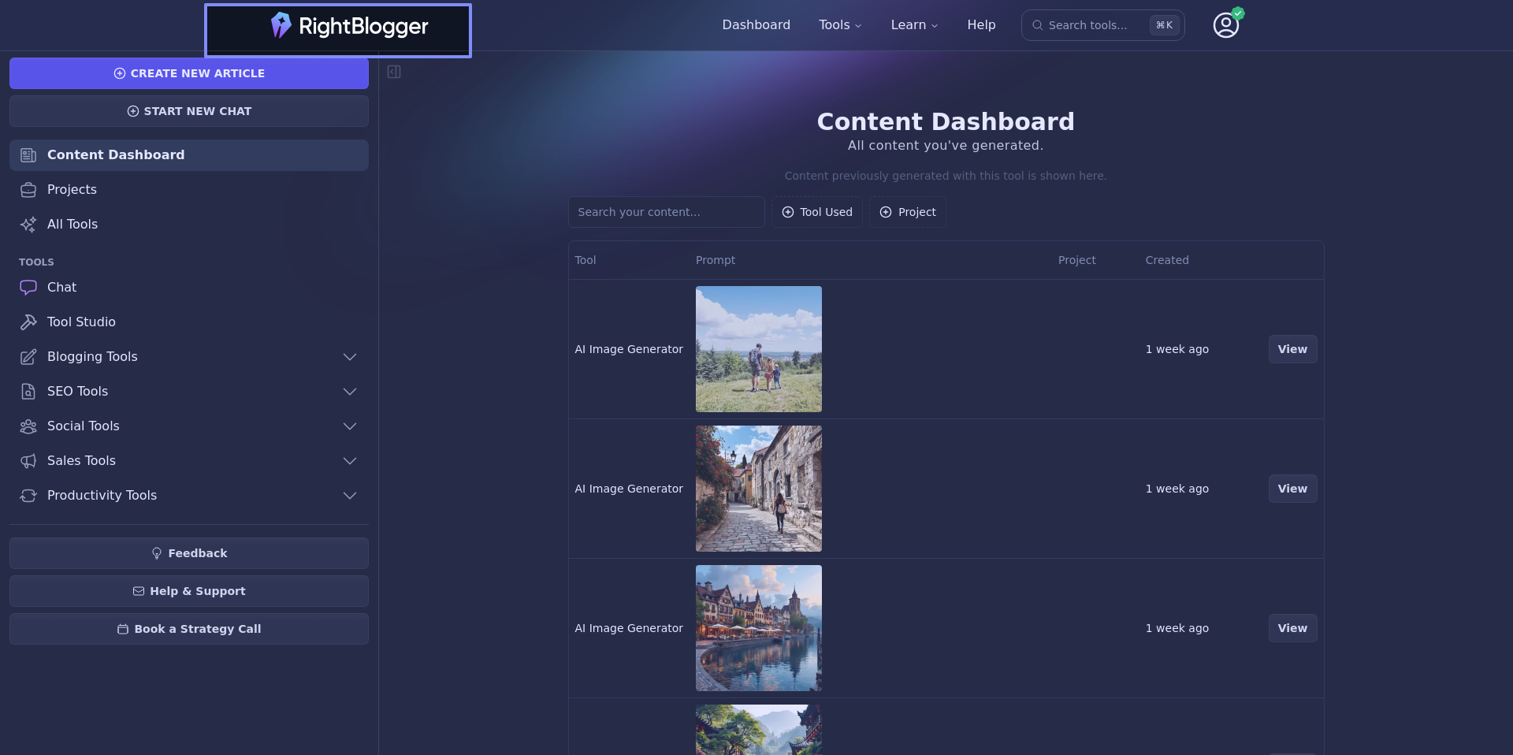Click the All Tools sparkle icon
1513x755 pixels.
tap(28, 225)
